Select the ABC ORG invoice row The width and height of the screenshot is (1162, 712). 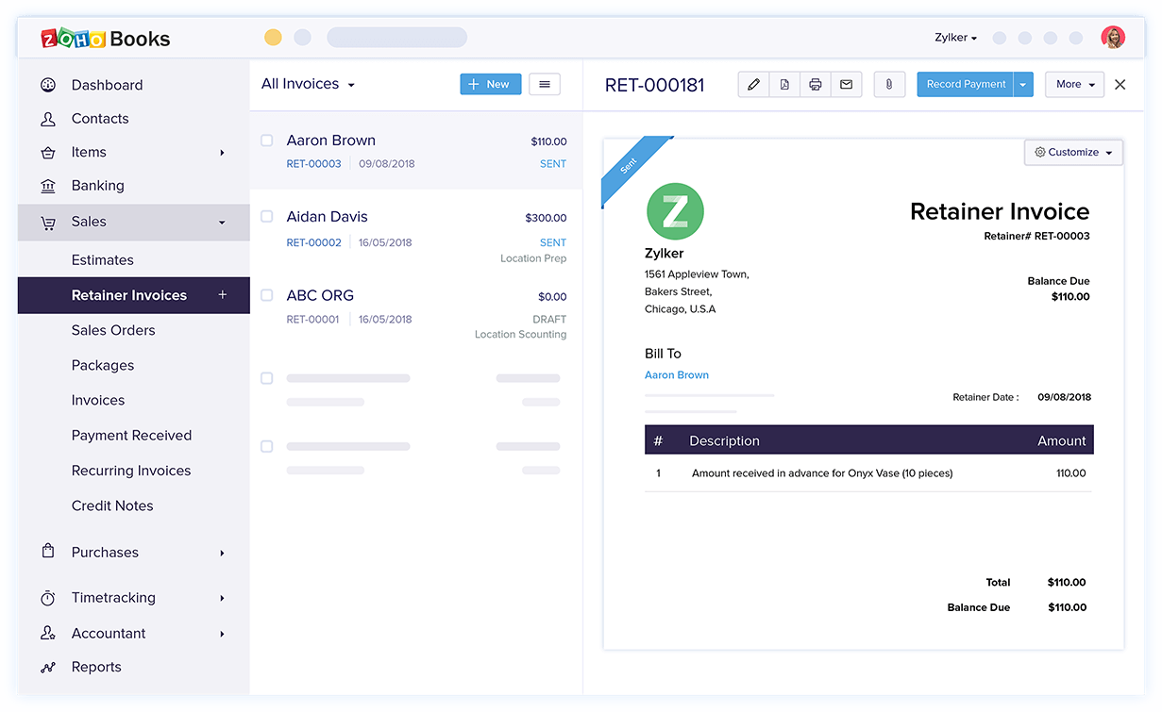[x=416, y=308]
